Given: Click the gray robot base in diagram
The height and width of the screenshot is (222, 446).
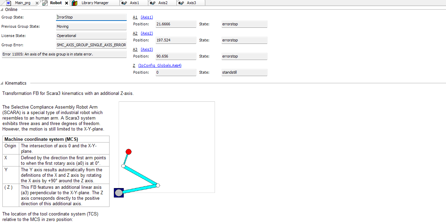Looking at the screenshot, I should click(x=119, y=193).
